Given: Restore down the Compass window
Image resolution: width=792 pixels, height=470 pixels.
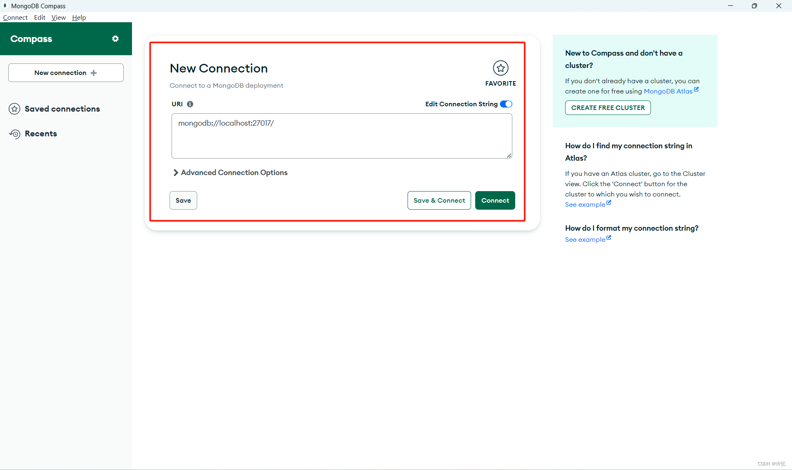Looking at the screenshot, I should click(754, 6).
